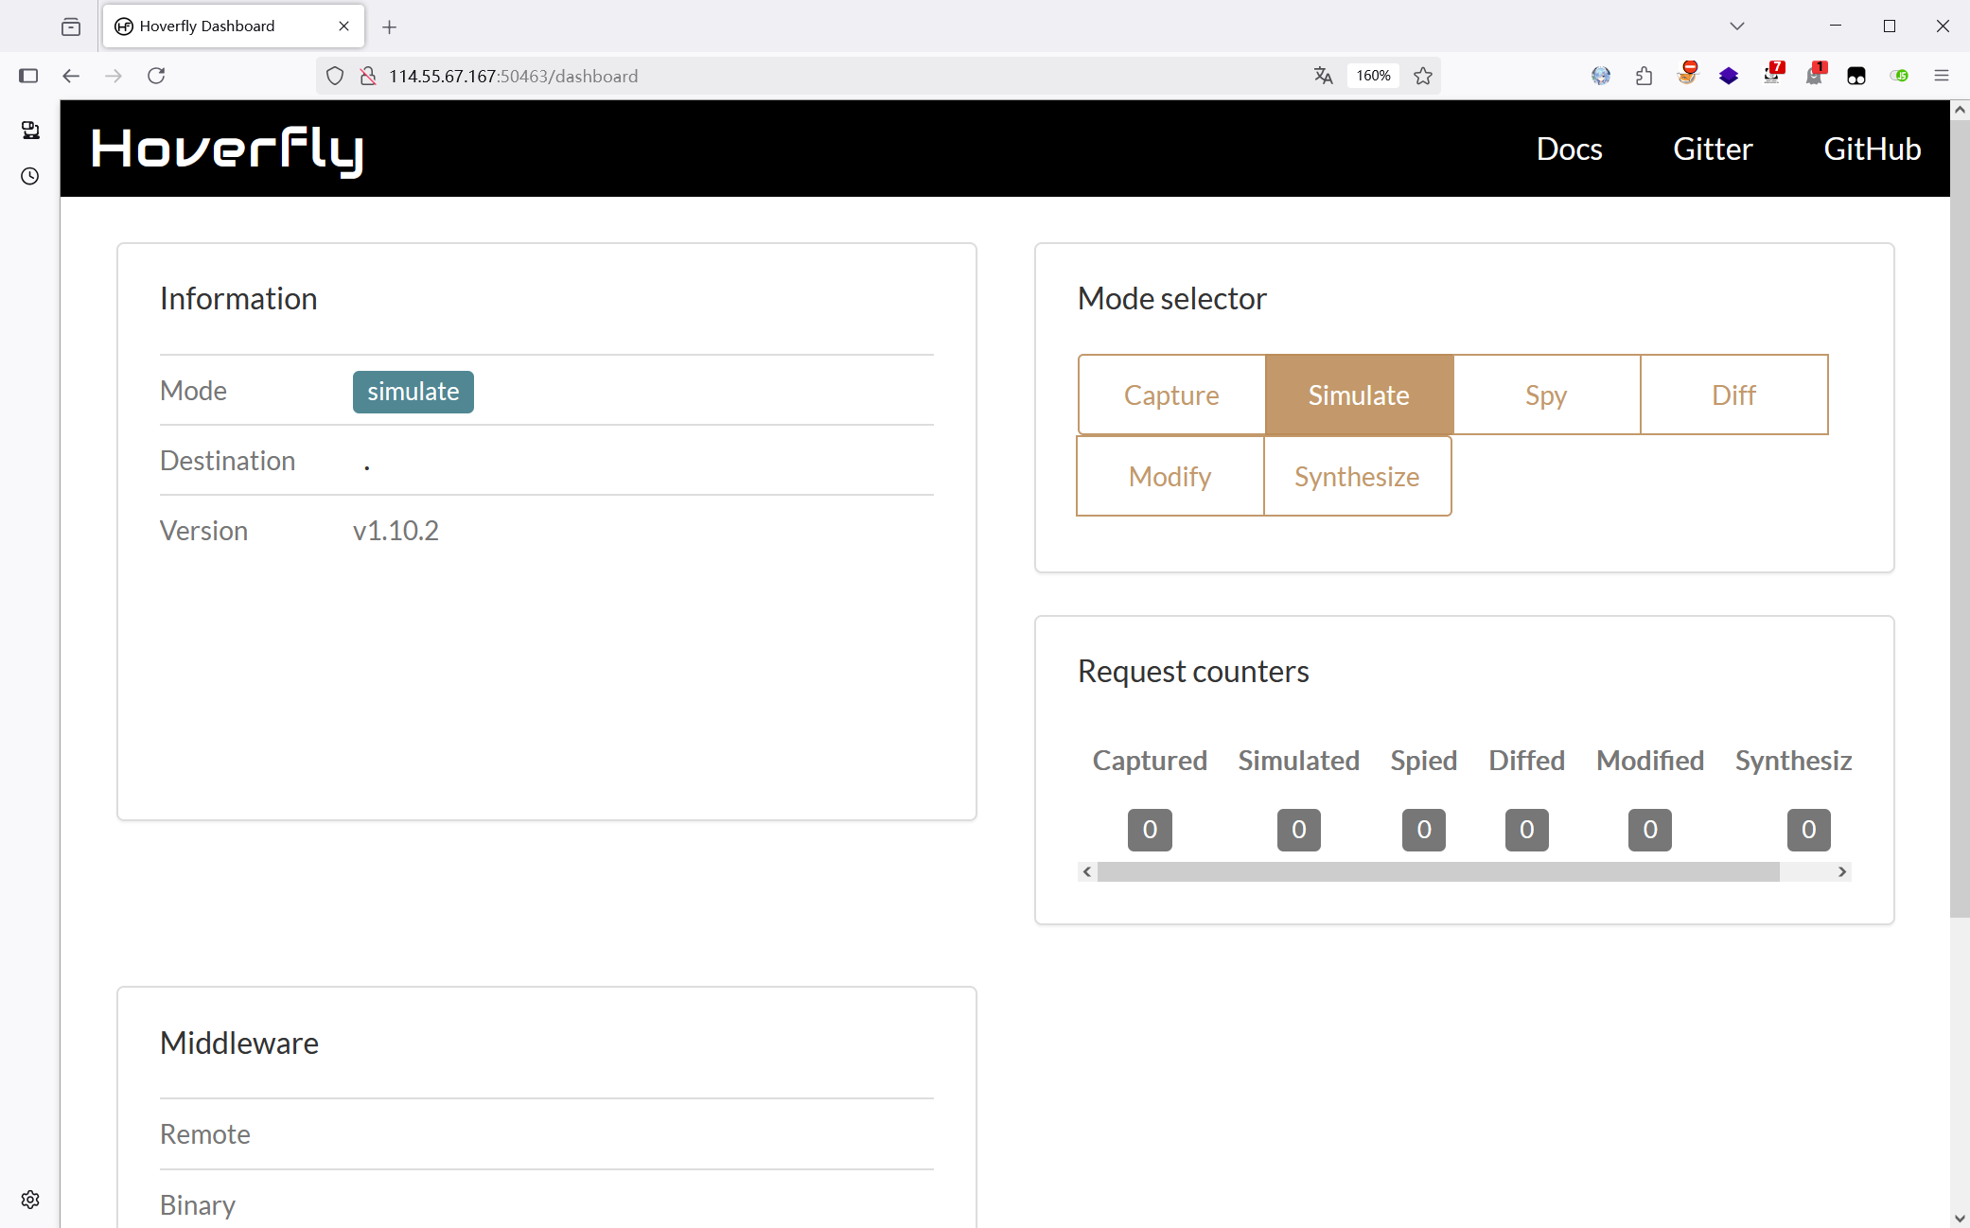Image resolution: width=1970 pixels, height=1228 pixels.
Task: Click the green toggle extension icon
Action: [1899, 76]
